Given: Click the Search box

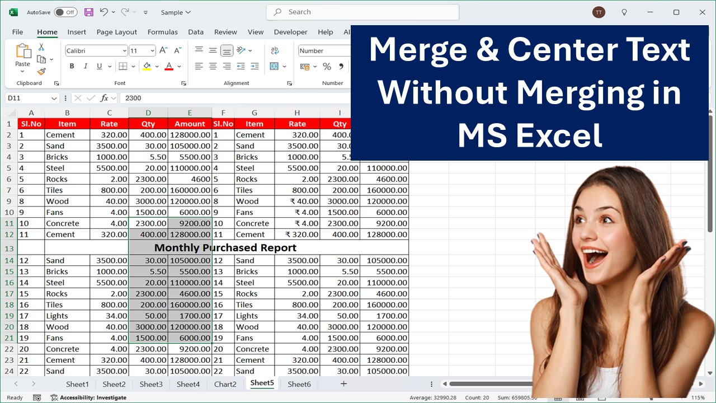Looking at the screenshot, I should pyautogui.click(x=362, y=12).
